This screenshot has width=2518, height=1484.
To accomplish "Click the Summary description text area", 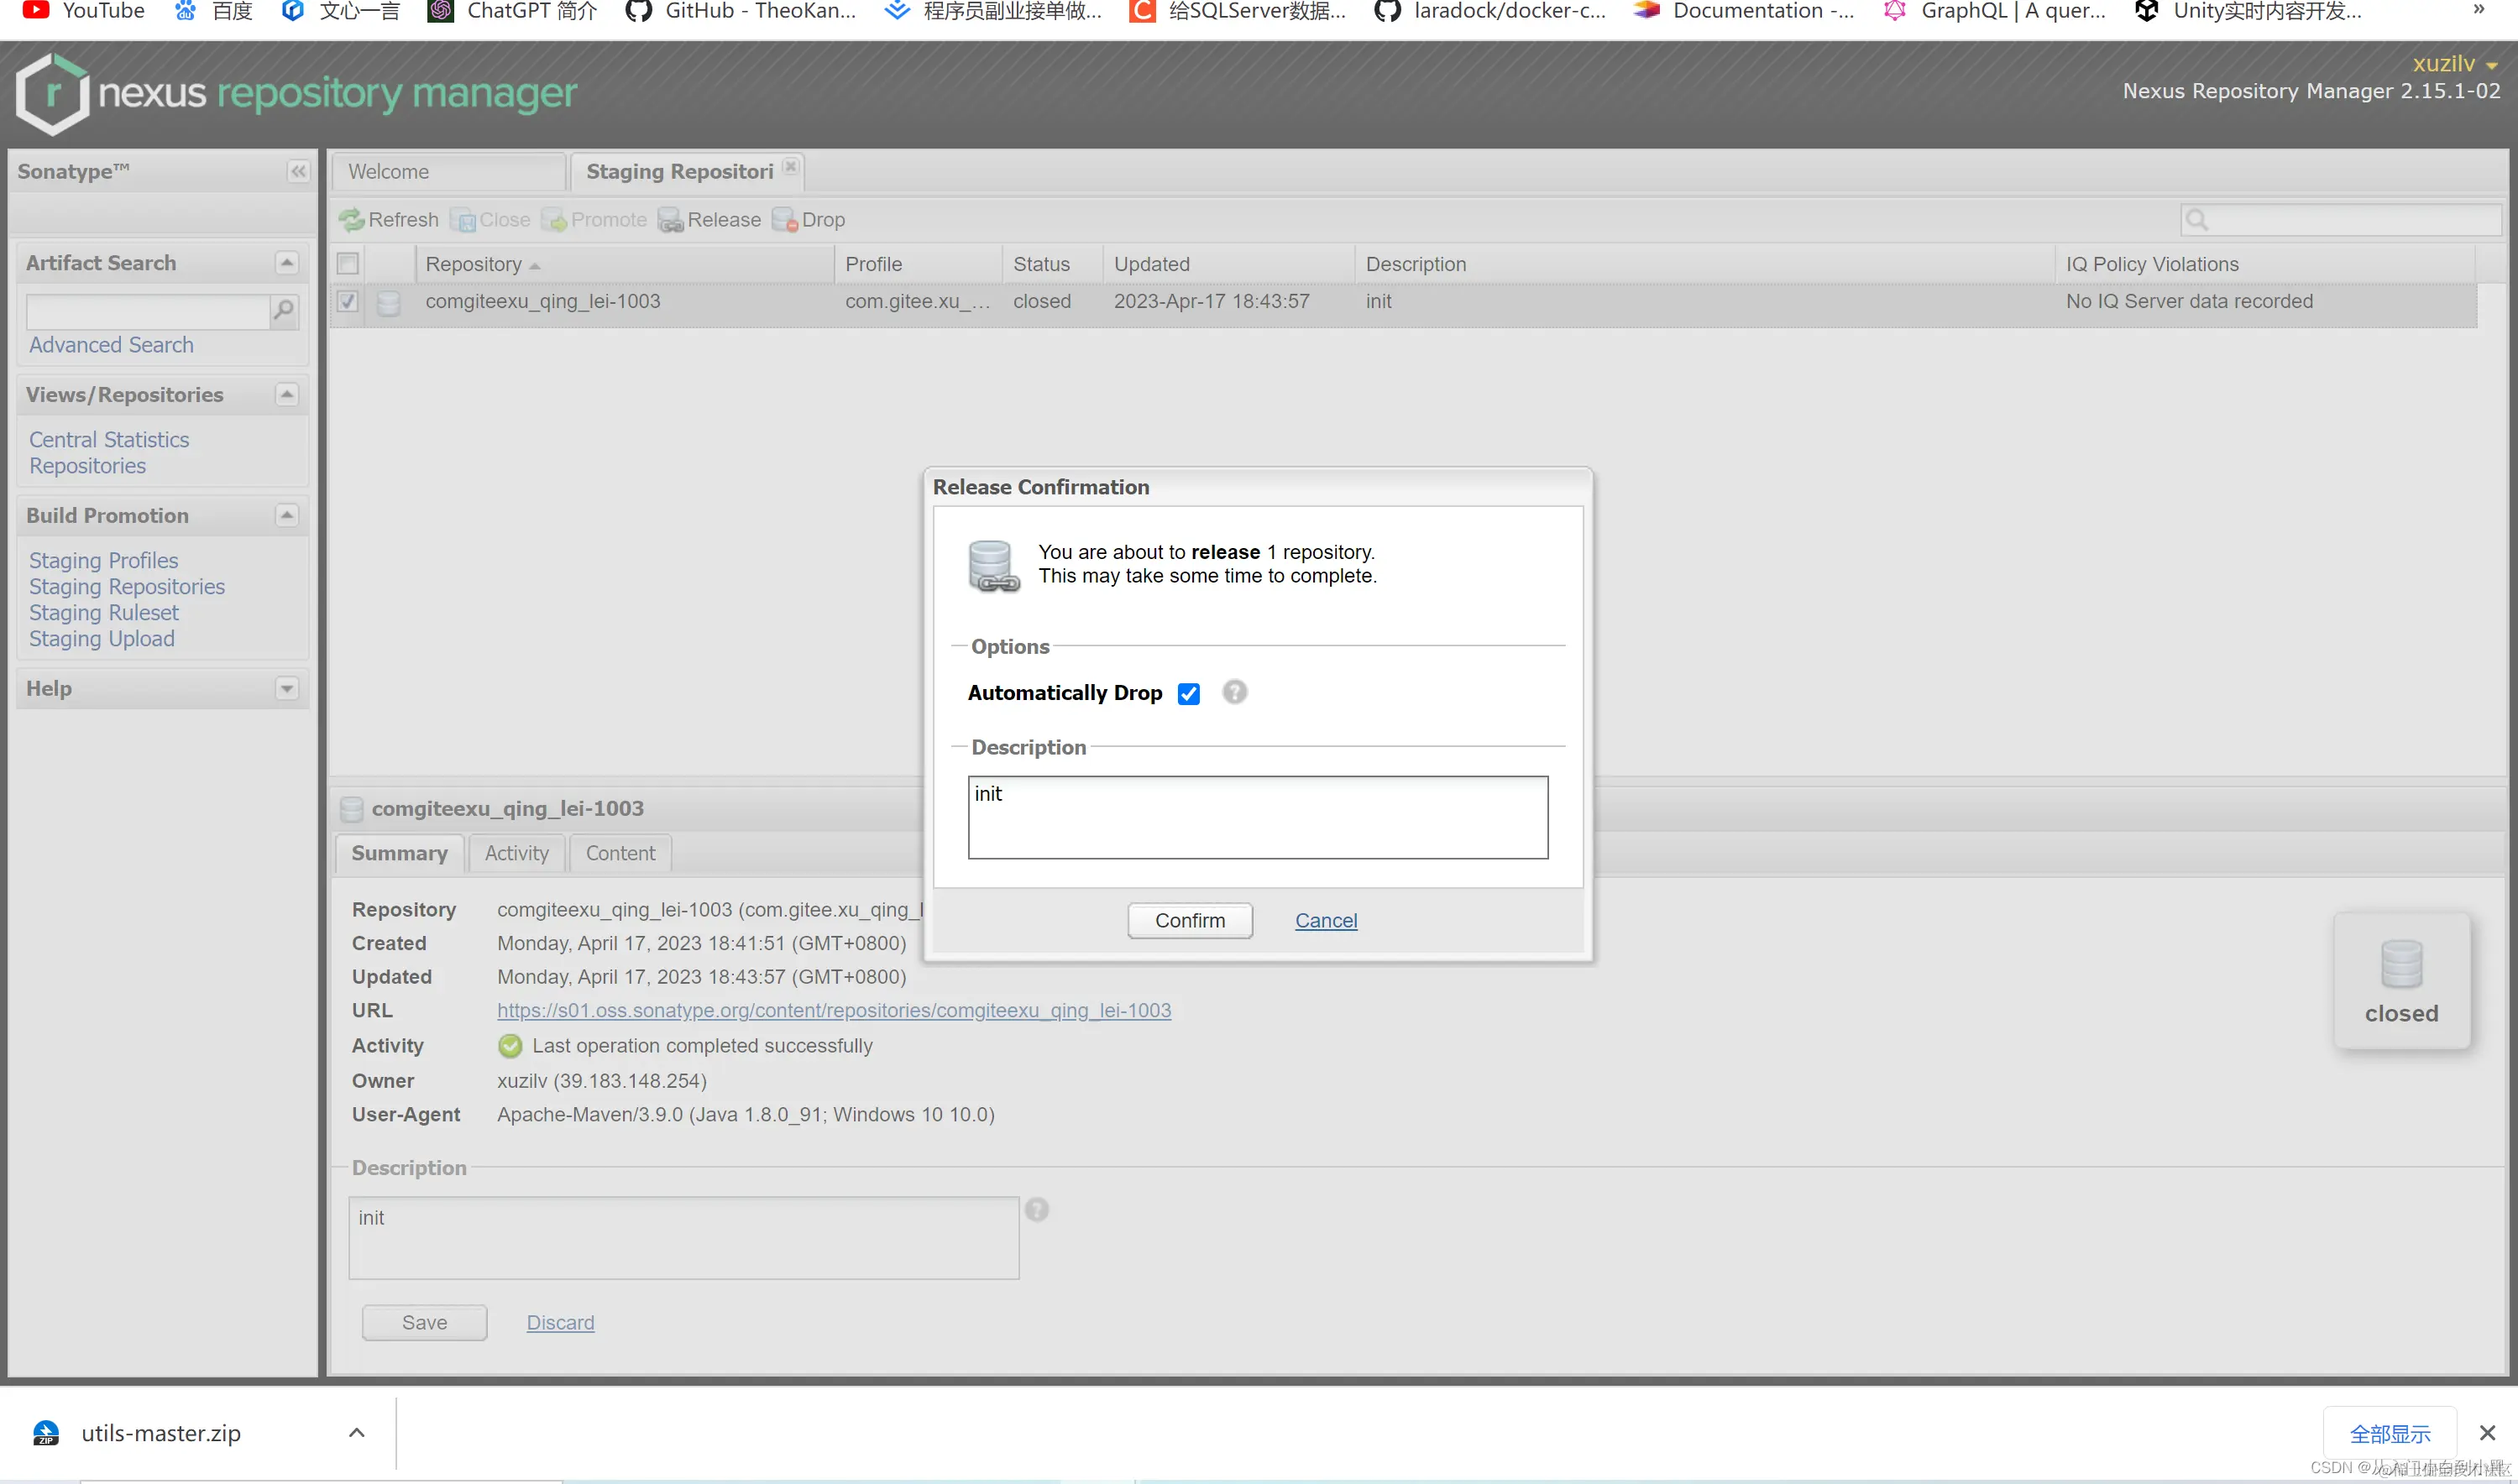I will (x=684, y=1238).
